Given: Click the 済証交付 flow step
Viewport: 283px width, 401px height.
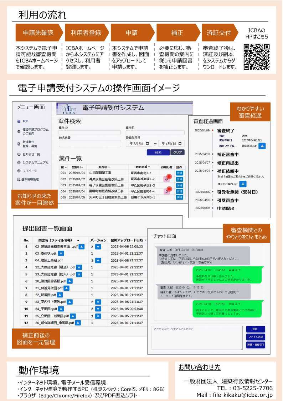Looking at the screenshot, I should point(220,33).
